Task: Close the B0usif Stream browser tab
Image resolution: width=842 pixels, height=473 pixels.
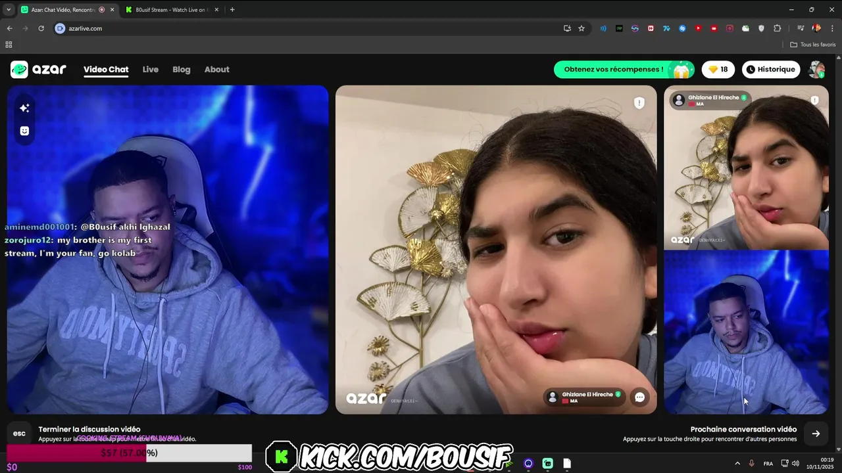Action: (x=218, y=10)
